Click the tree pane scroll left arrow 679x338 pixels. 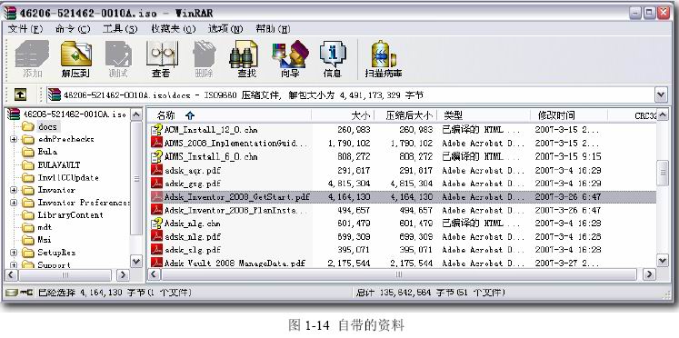tap(11, 274)
